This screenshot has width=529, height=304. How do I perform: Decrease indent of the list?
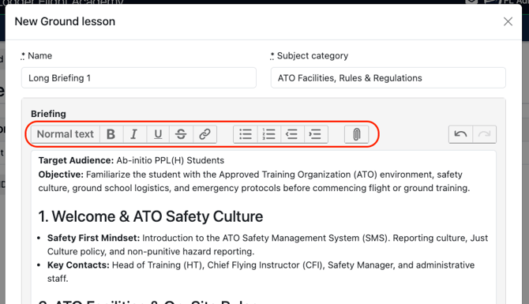pyautogui.click(x=292, y=134)
